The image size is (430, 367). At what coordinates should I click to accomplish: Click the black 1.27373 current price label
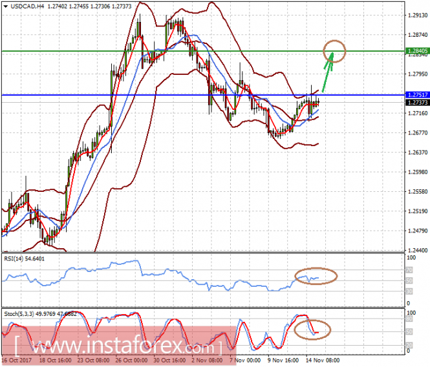coord(418,103)
